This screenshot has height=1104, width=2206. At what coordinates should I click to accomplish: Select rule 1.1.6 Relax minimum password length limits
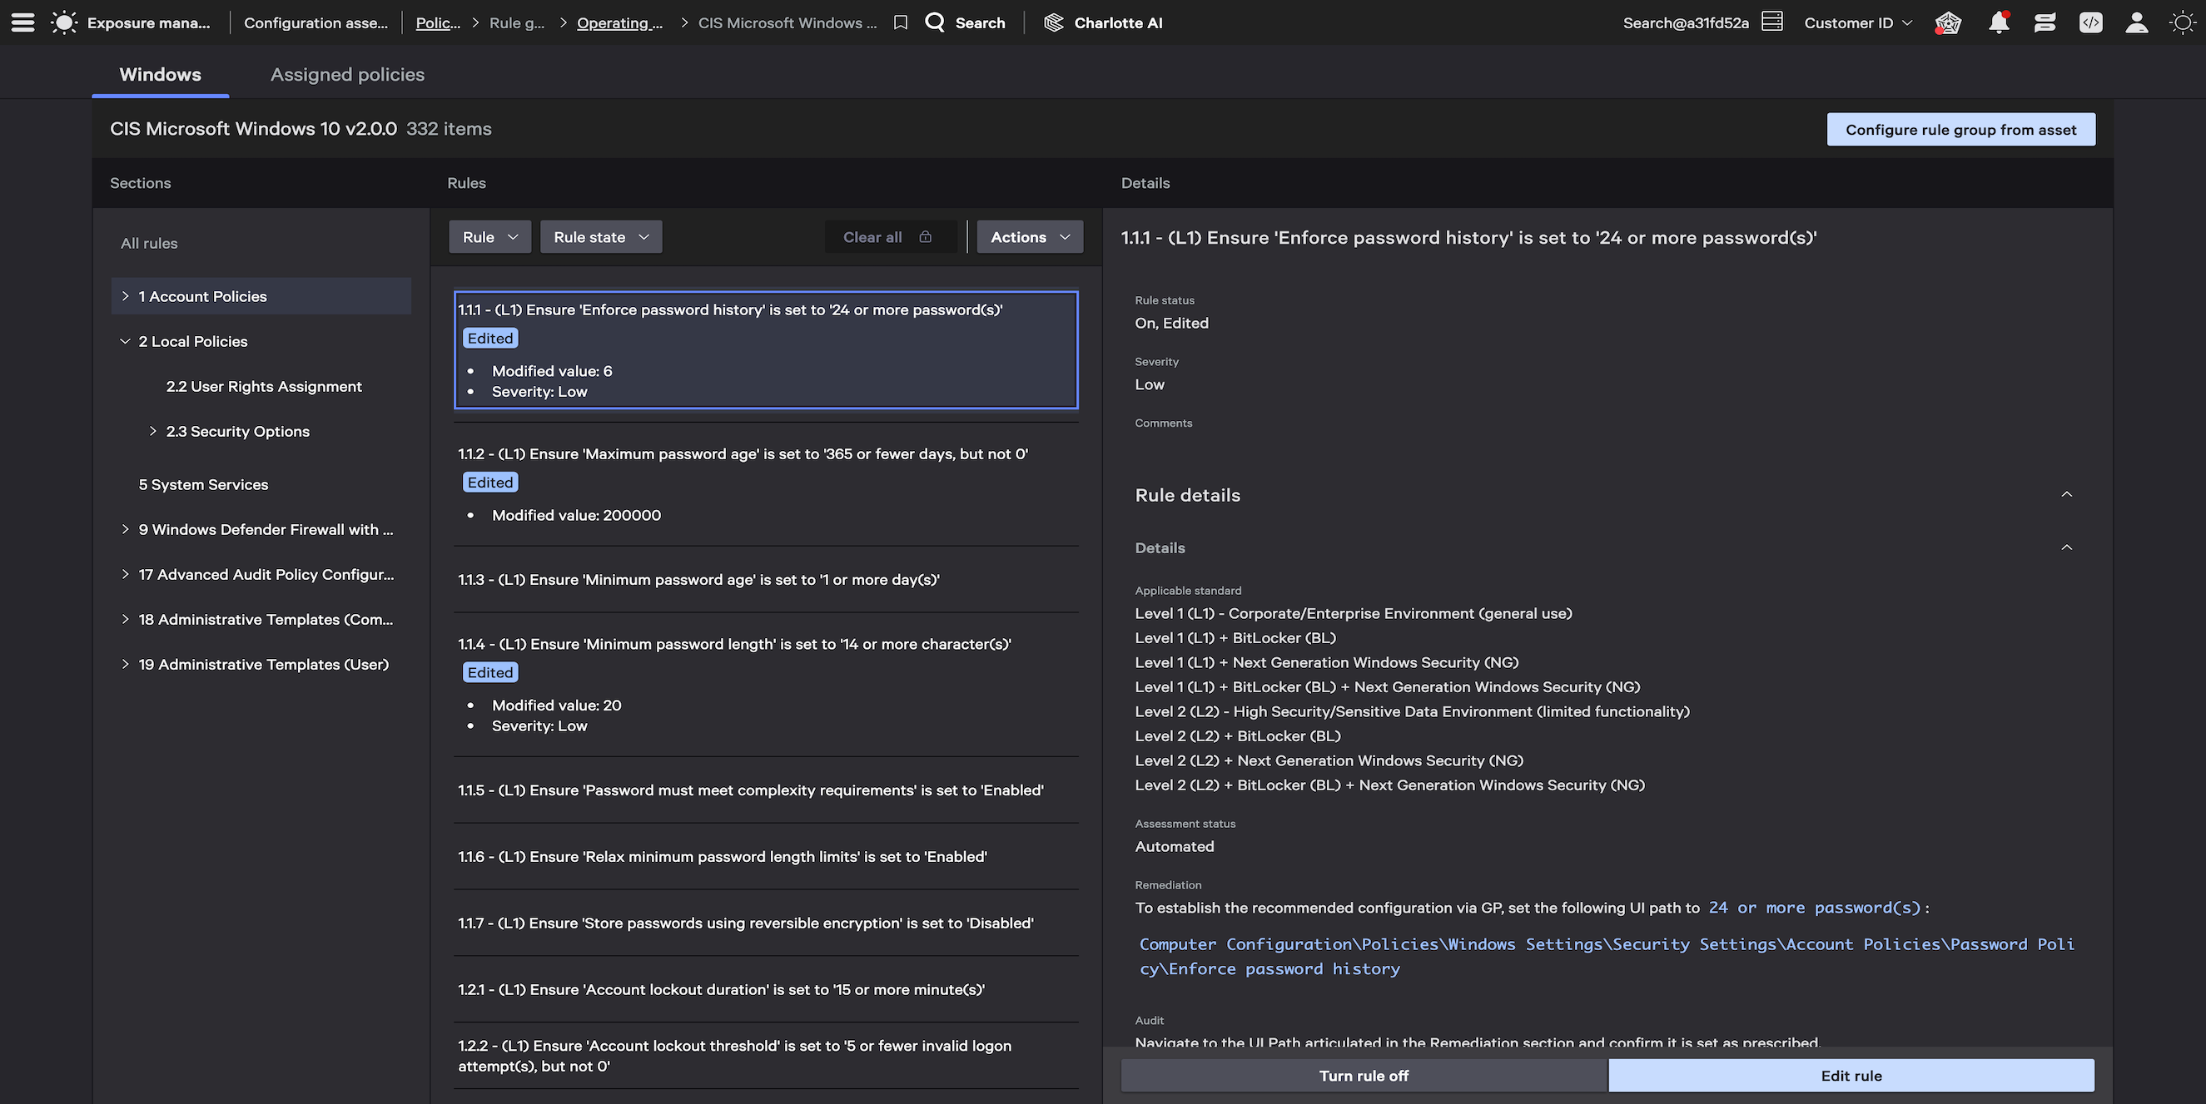766,857
